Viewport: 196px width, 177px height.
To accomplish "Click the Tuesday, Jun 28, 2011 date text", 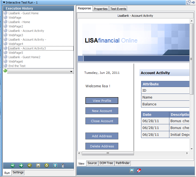I will [x=102, y=73].
